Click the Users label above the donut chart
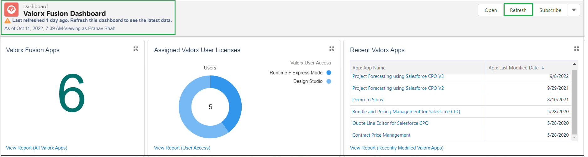Viewport: 588px width, 157px height. (210, 68)
